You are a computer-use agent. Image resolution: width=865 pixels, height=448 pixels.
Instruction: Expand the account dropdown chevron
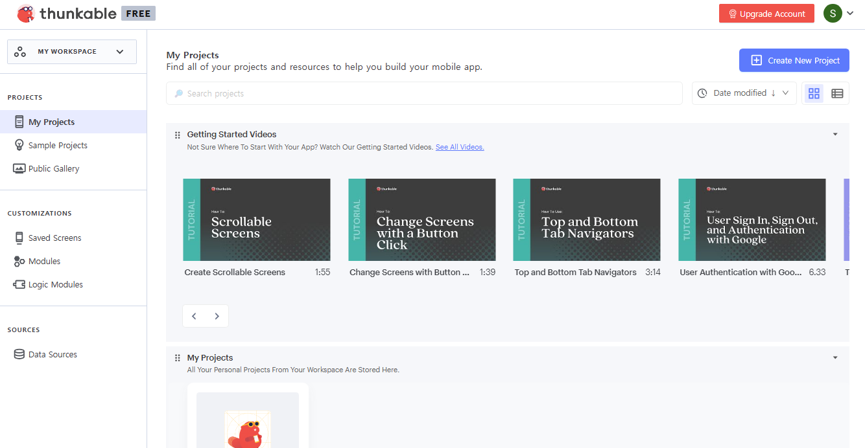point(850,14)
